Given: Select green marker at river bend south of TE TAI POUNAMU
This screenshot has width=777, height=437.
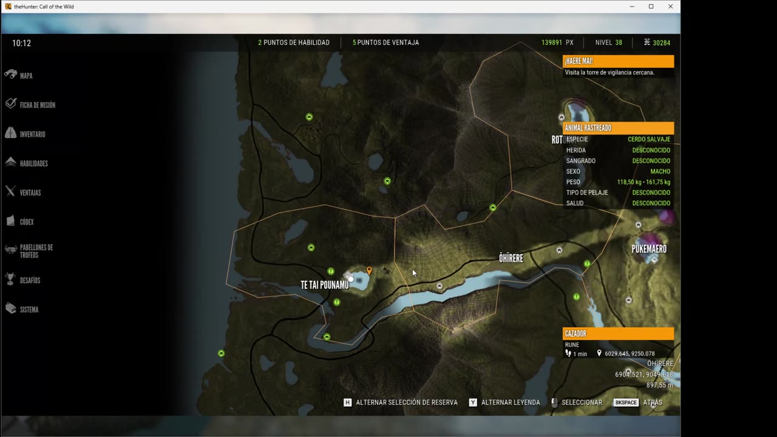Looking at the screenshot, I should tap(327, 337).
